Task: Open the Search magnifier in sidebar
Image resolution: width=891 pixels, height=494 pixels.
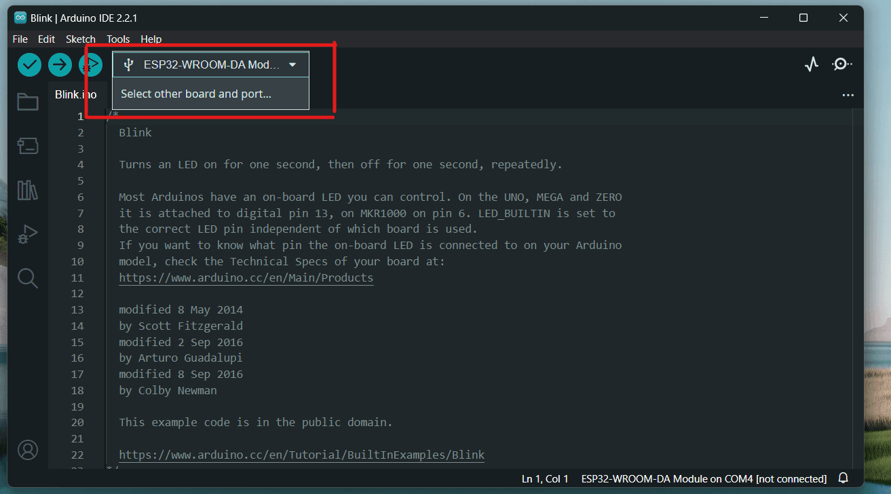Action: pos(28,278)
